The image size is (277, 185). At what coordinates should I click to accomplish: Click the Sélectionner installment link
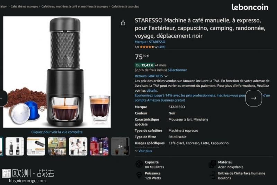177,70
